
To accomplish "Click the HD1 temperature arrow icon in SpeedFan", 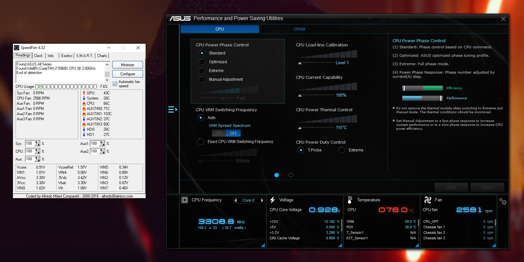I will pyautogui.click(x=84, y=135).
